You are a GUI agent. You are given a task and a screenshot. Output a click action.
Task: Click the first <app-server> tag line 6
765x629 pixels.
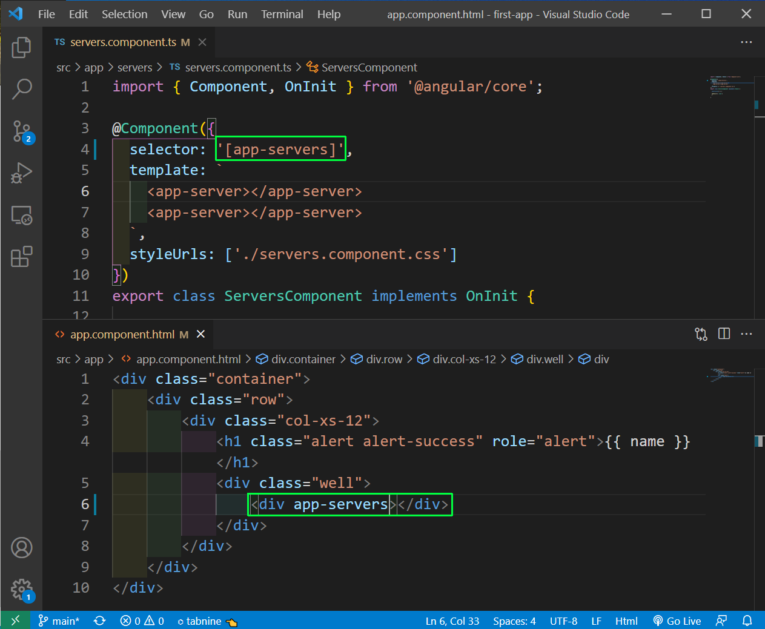[199, 191]
